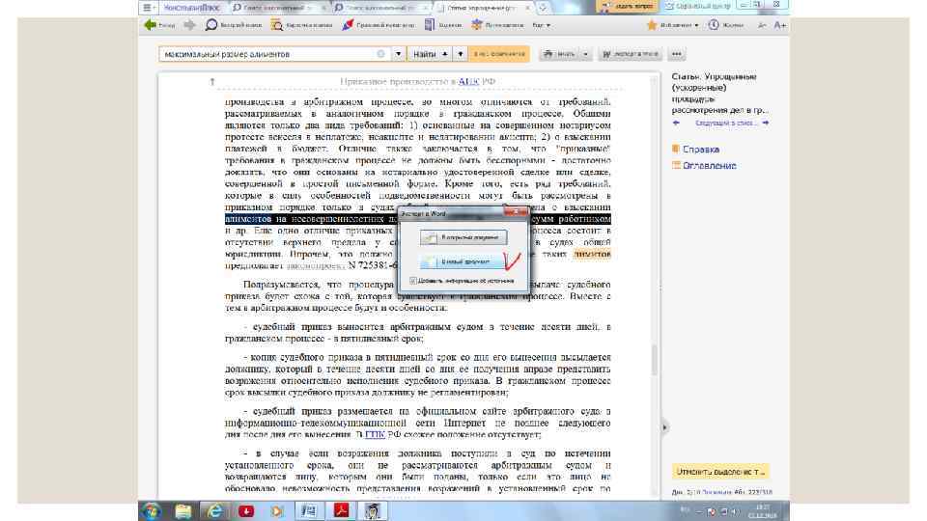
Task: Click the orange fragments button beside Найти
Action: click(x=499, y=54)
